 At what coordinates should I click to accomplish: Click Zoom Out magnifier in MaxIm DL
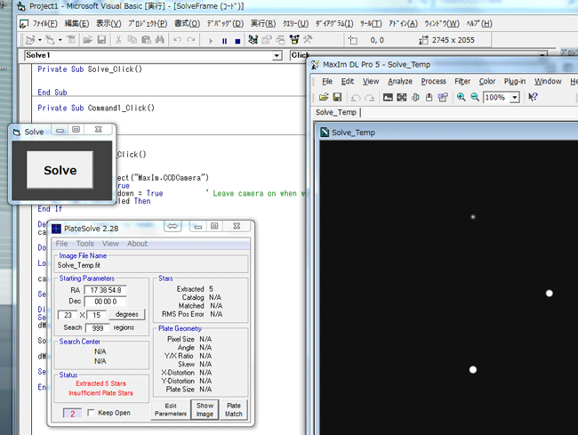coord(475,97)
